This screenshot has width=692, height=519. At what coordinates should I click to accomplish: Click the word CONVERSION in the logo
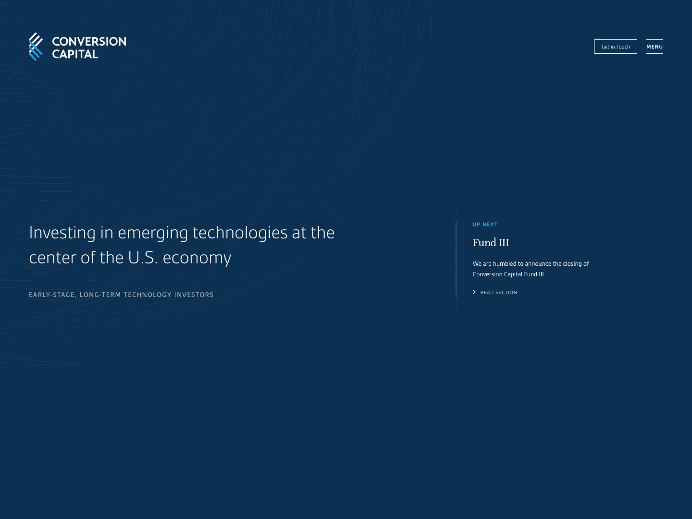click(x=89, y=41)
